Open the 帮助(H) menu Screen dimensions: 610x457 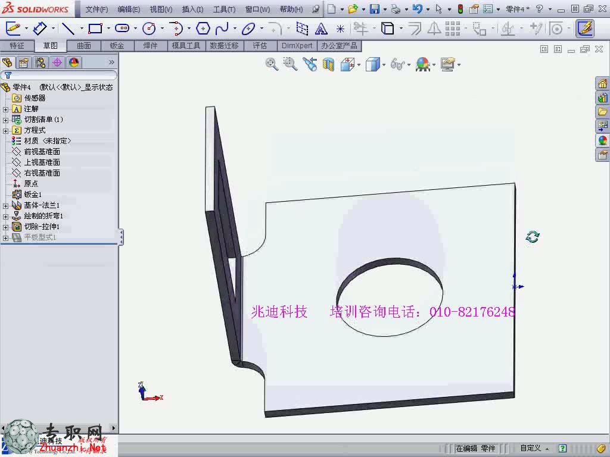click(x=291, y=10)
